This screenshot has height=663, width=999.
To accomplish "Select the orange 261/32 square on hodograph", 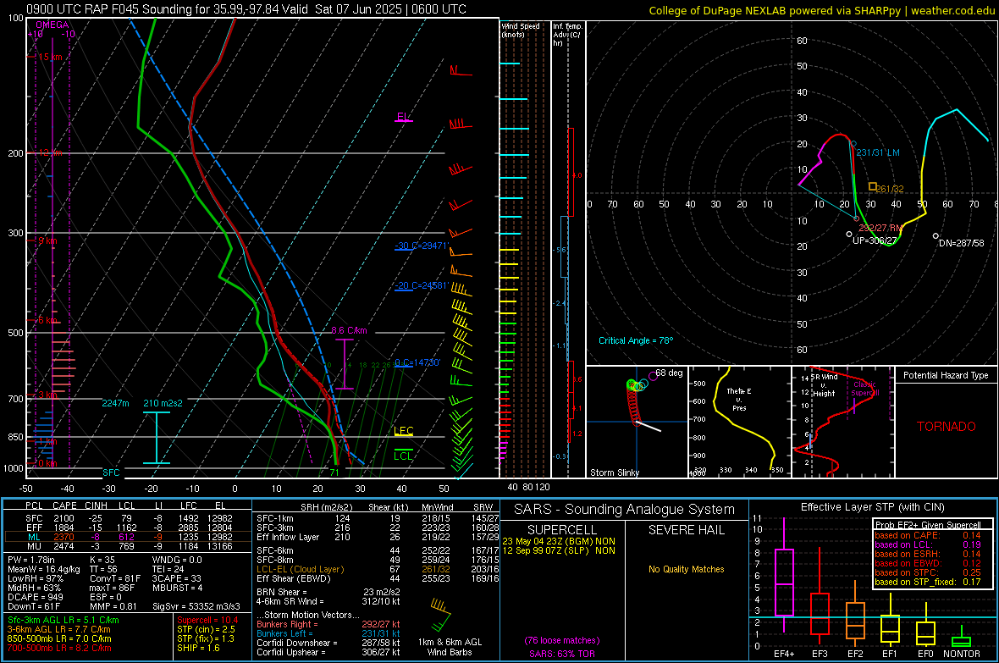I will pos(872,187).
